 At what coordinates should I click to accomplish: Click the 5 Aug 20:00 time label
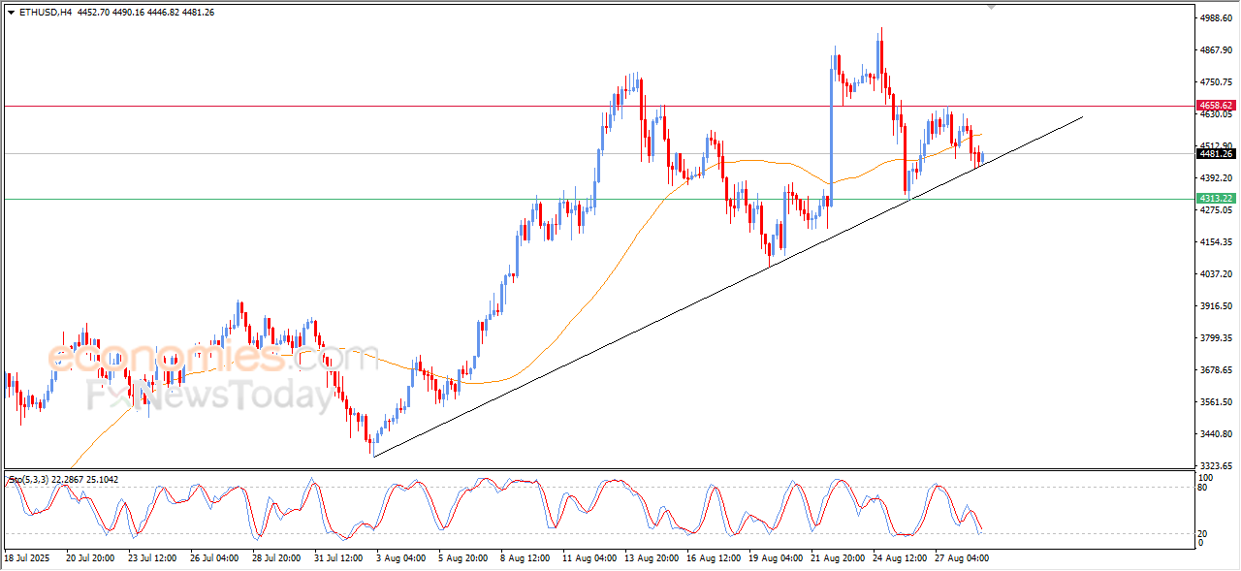coord(461,558)
